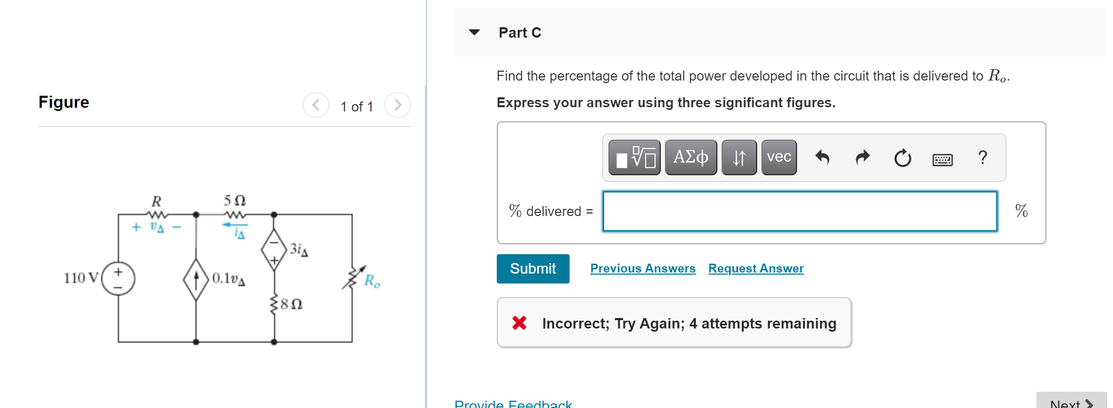Select the subscript/superscript arrows tool

click(x=738, y=157)
